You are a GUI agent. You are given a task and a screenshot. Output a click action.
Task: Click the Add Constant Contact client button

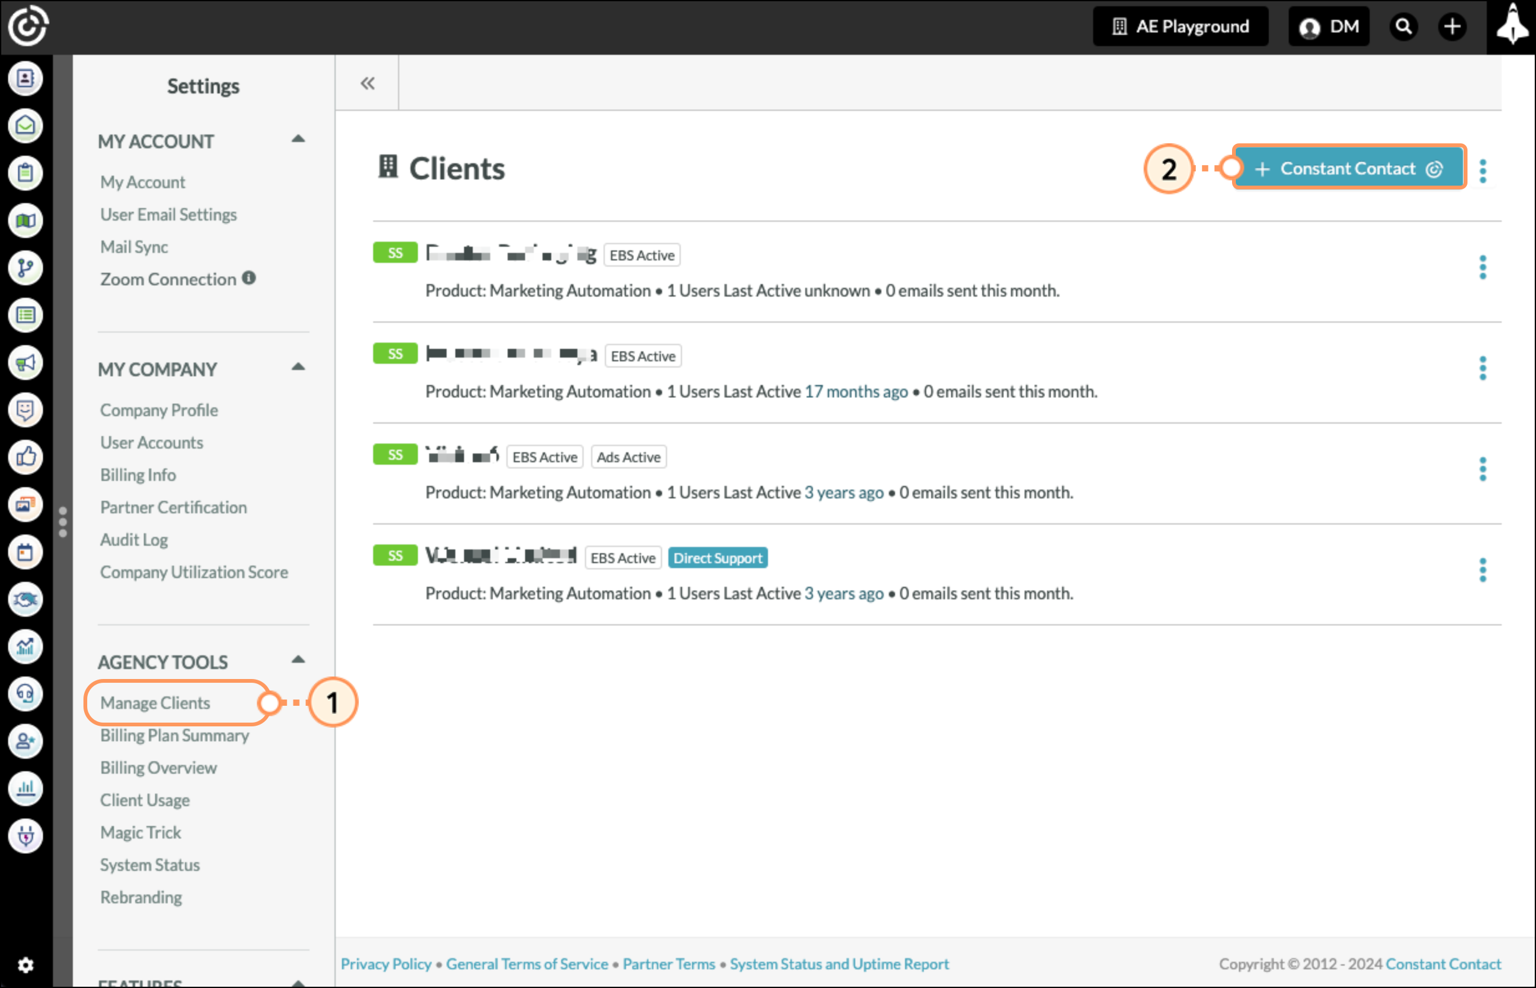1349,168
